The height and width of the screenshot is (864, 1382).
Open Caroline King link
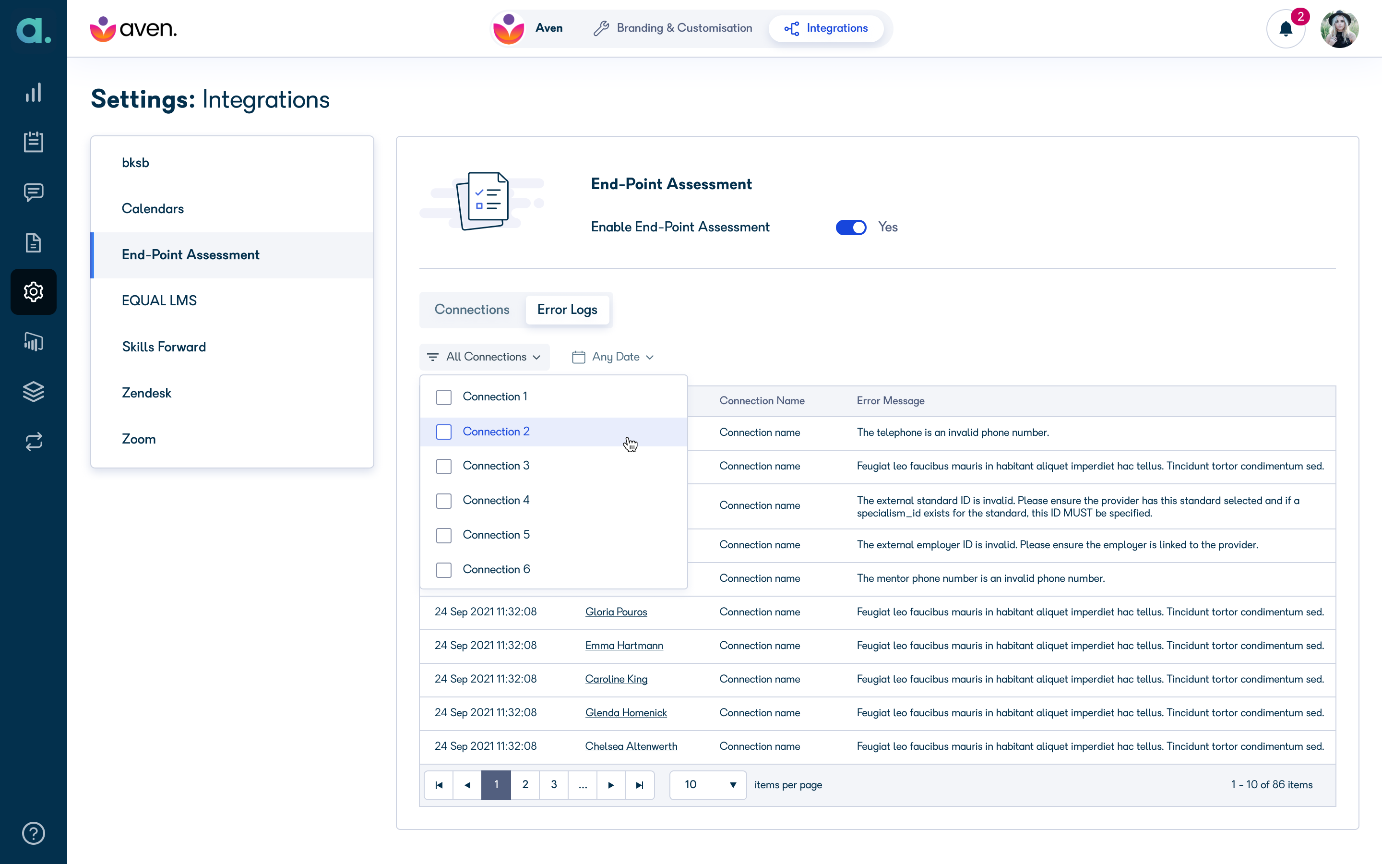[616, 679]
